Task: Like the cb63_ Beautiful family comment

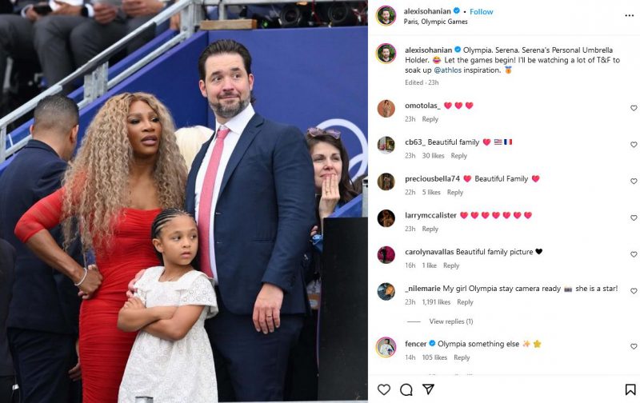Action: (x=634, y=145)
